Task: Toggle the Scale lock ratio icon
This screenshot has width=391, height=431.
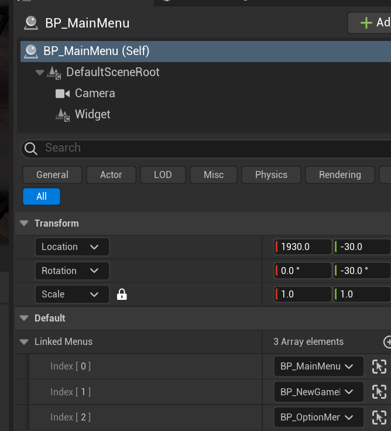Action: [x=122, y=295]
